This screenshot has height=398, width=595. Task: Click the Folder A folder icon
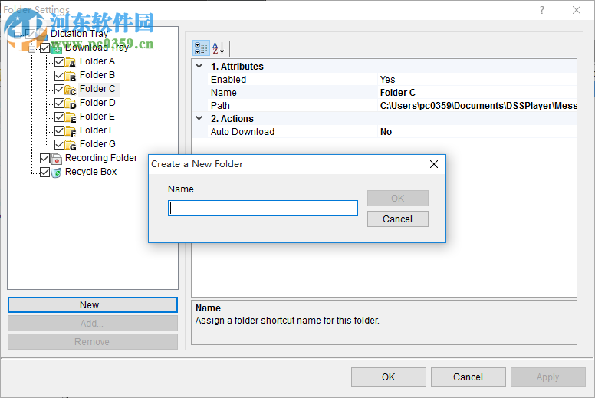point(71,62)
